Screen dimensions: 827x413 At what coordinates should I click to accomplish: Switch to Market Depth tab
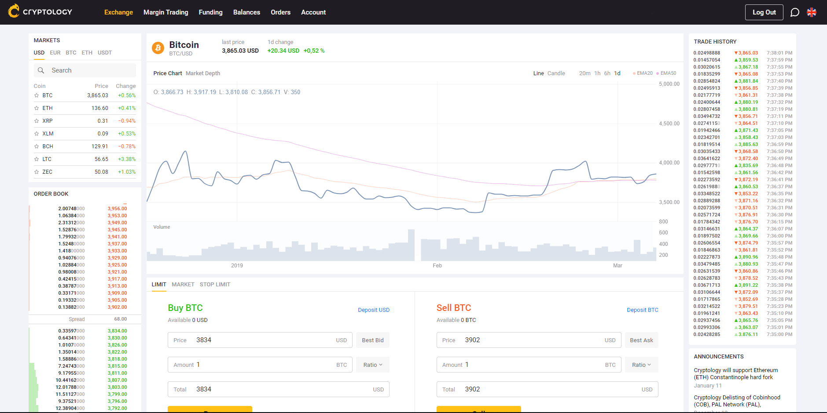coord(203,73)
